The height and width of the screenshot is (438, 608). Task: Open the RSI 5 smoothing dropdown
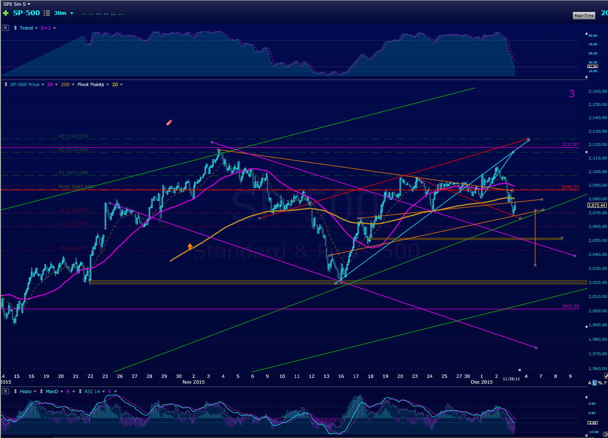click(115, 392)
